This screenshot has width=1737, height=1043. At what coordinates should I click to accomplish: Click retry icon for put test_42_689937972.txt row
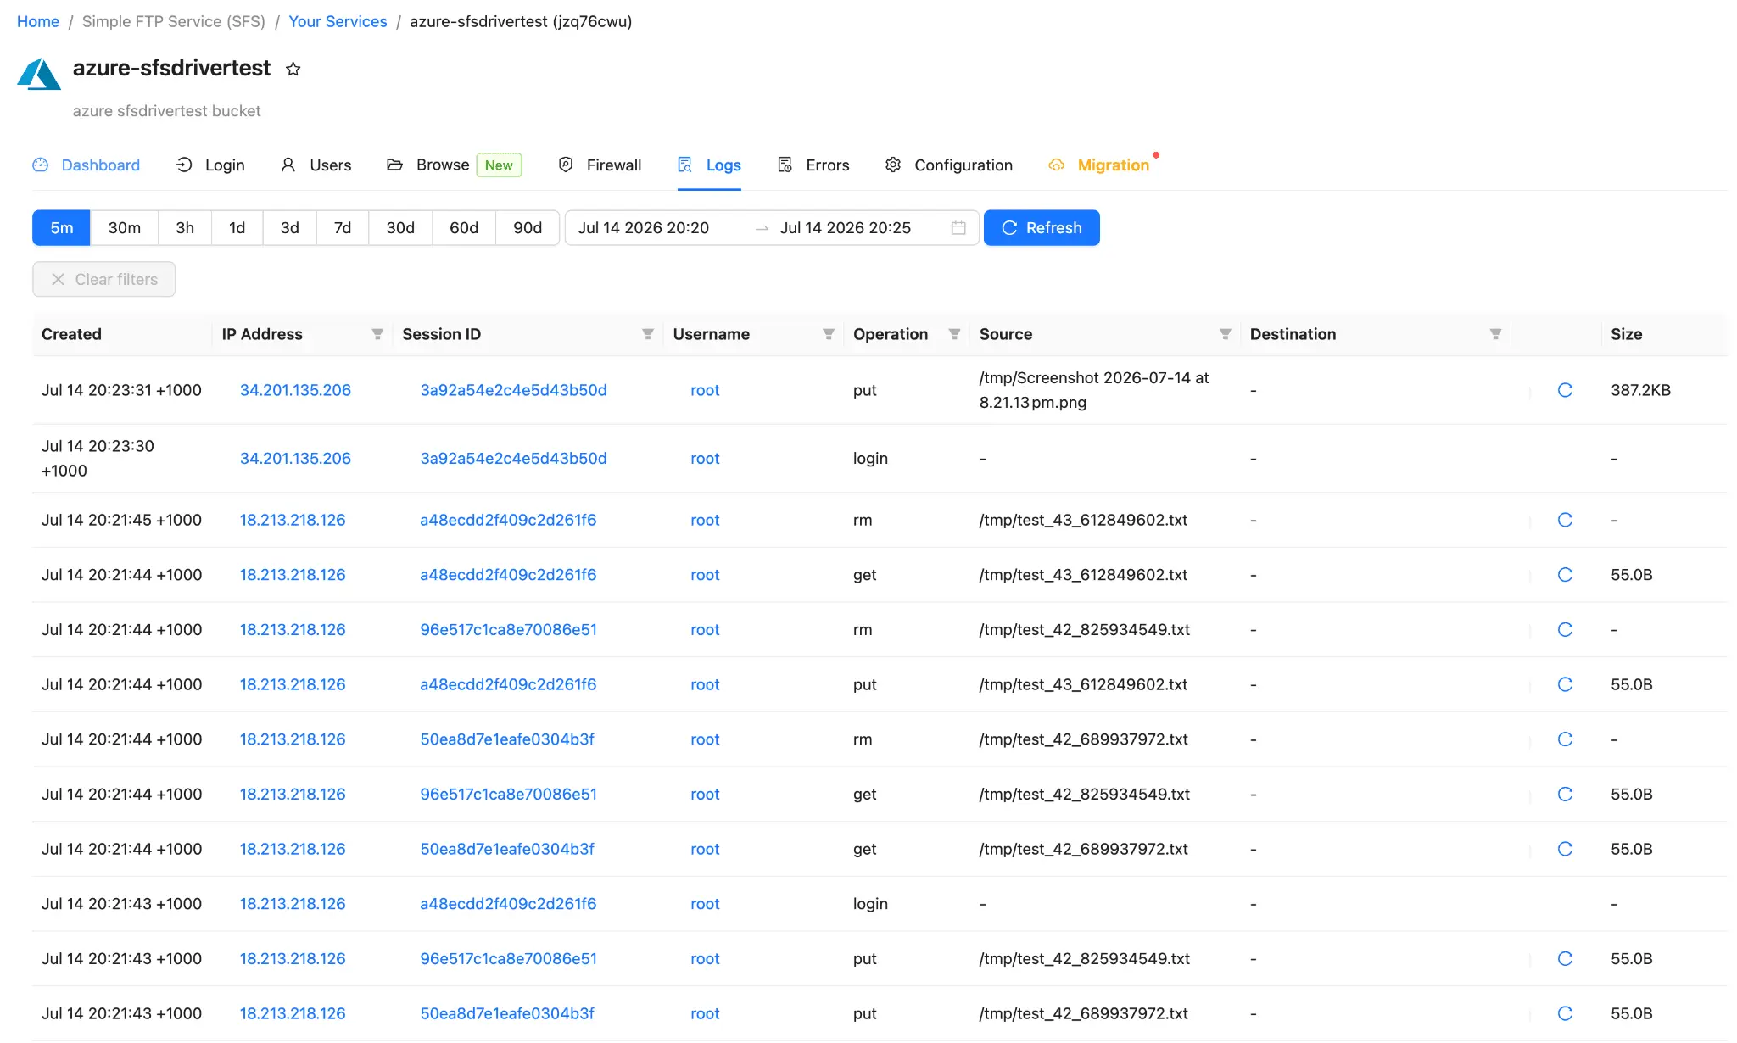[x=1565, y=1013]
